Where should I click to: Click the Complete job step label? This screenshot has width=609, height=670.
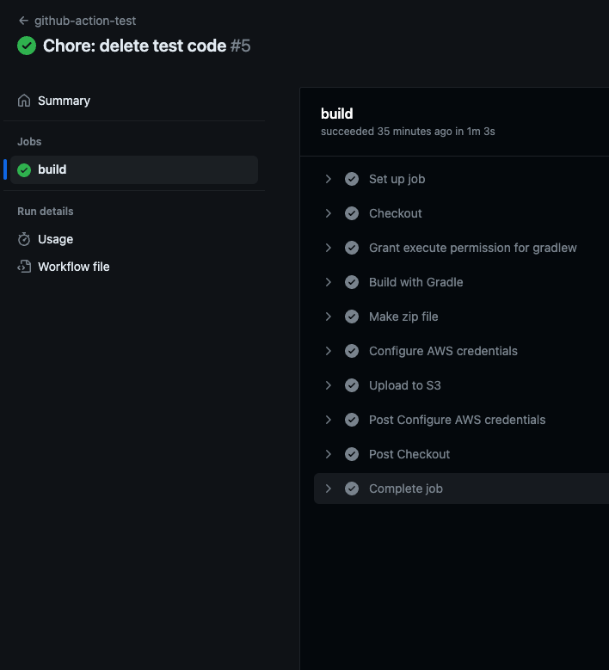pos(406,489)
